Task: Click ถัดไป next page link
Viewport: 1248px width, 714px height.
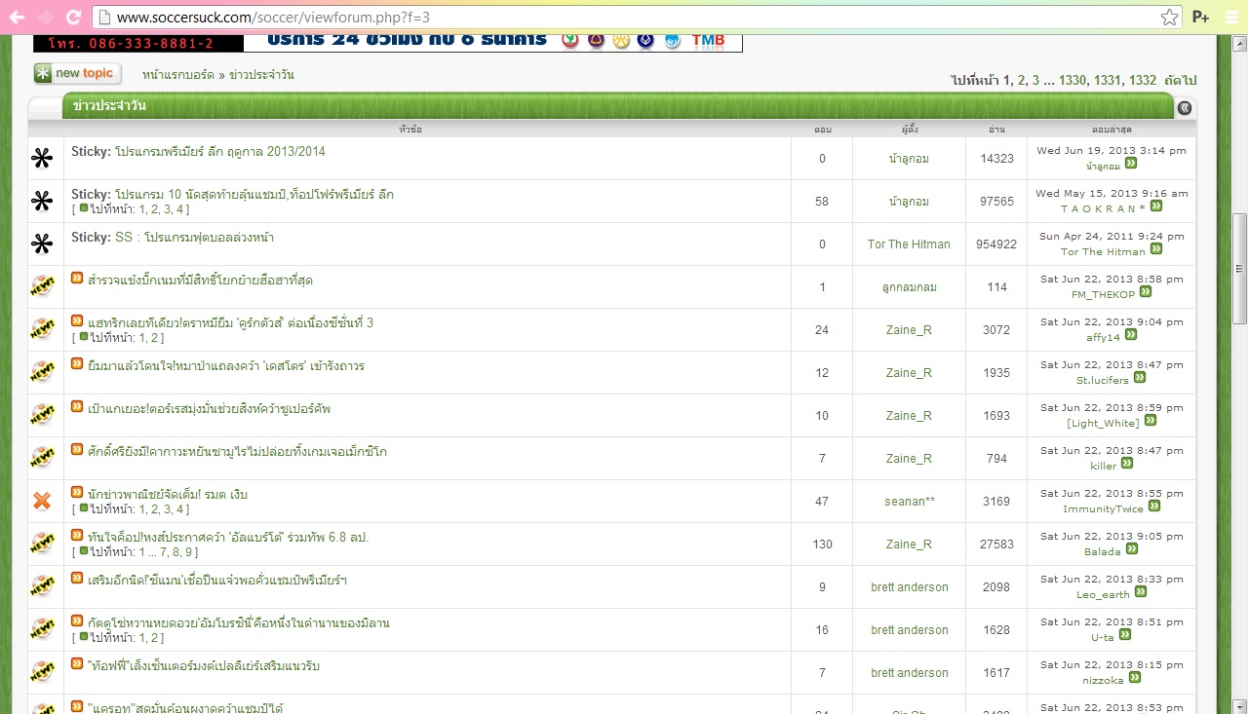Action: click(1180, 80)
